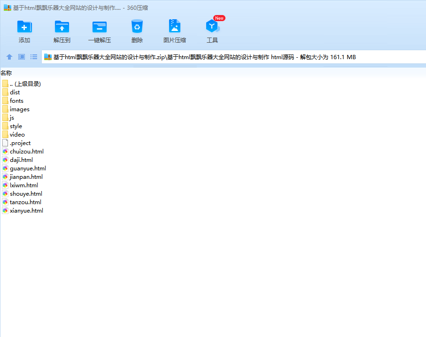Click the 360压缩 title bar app icon
The height and width of the screenshot is (337, 426).
[x=8, y=8]
